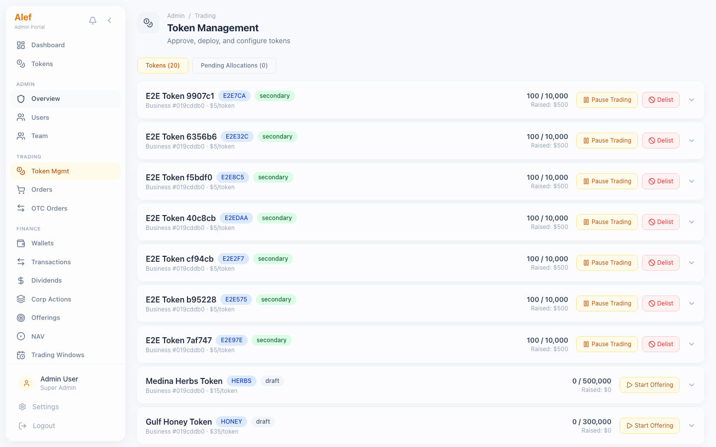
Task: Navigate to Orders in the sidebar
Action: coord(42,189)
